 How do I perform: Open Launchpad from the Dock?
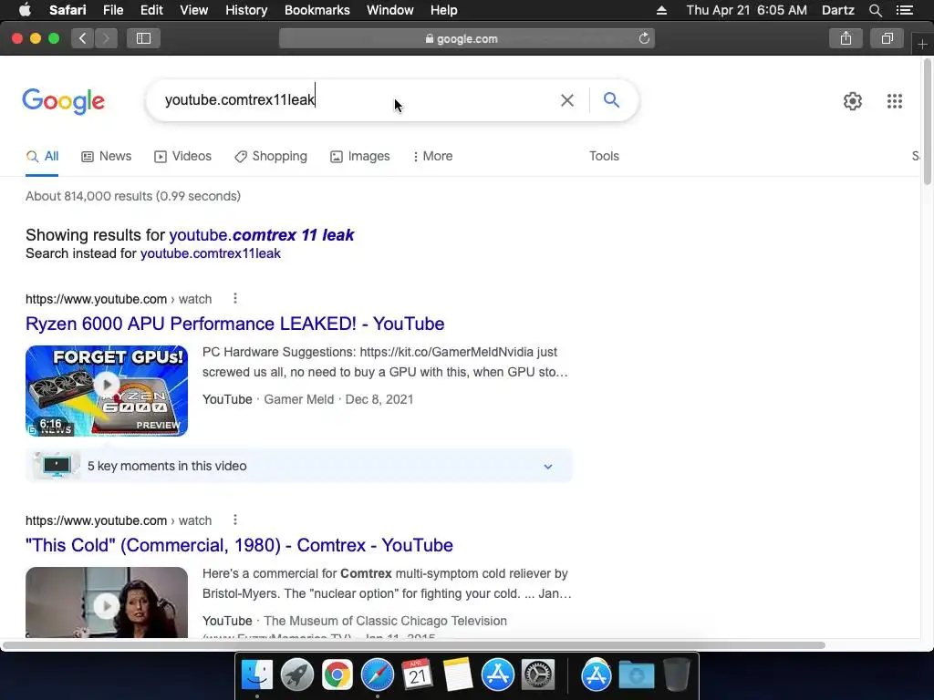click(296, 675)
